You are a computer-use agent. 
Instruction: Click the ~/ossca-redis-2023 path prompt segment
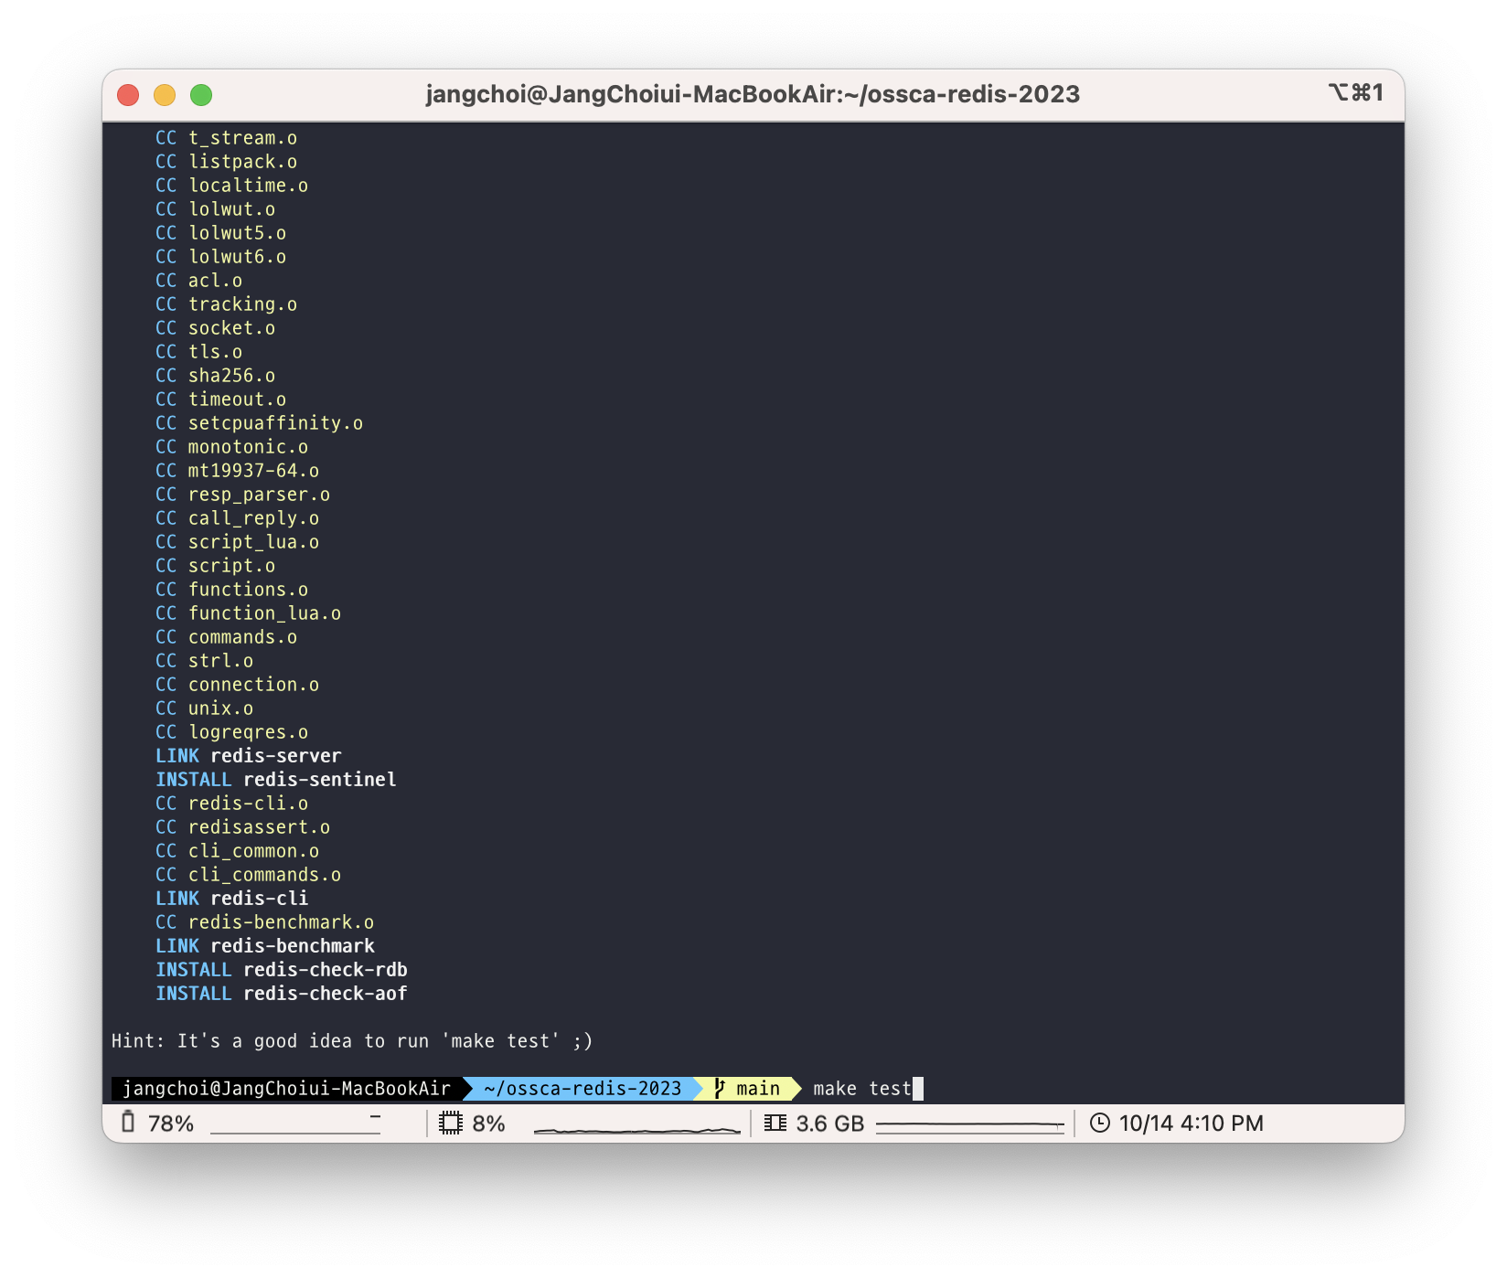click(x=582, y=1088)
